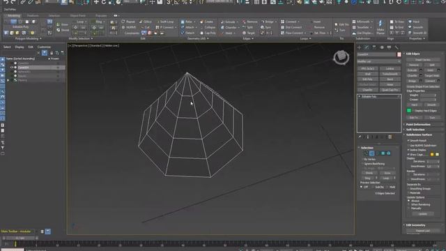Click the Detach tool in Geometry group
446x251 pixels.
click(x=187, y=33)
